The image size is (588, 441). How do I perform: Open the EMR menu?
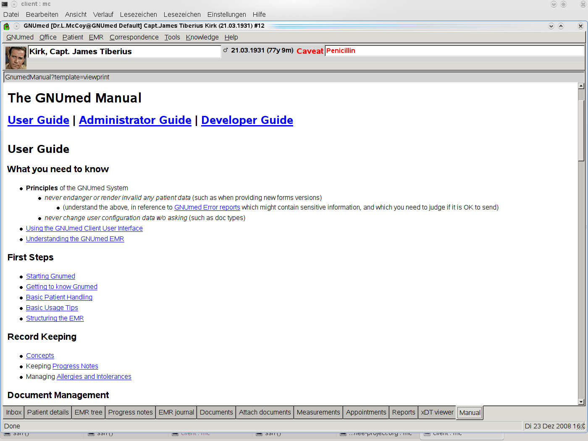pyautogui.click(x=96, y=37)
